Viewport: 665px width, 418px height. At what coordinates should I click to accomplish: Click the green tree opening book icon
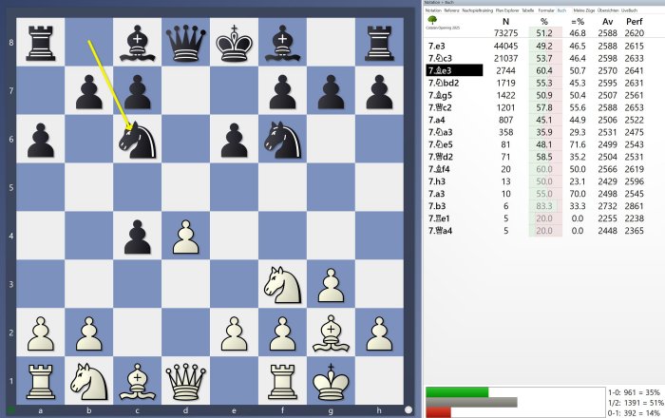tap(432, 19)
